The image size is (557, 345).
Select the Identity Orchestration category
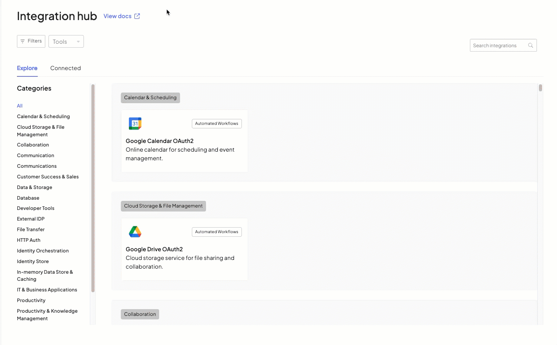[x=43, y=251]
